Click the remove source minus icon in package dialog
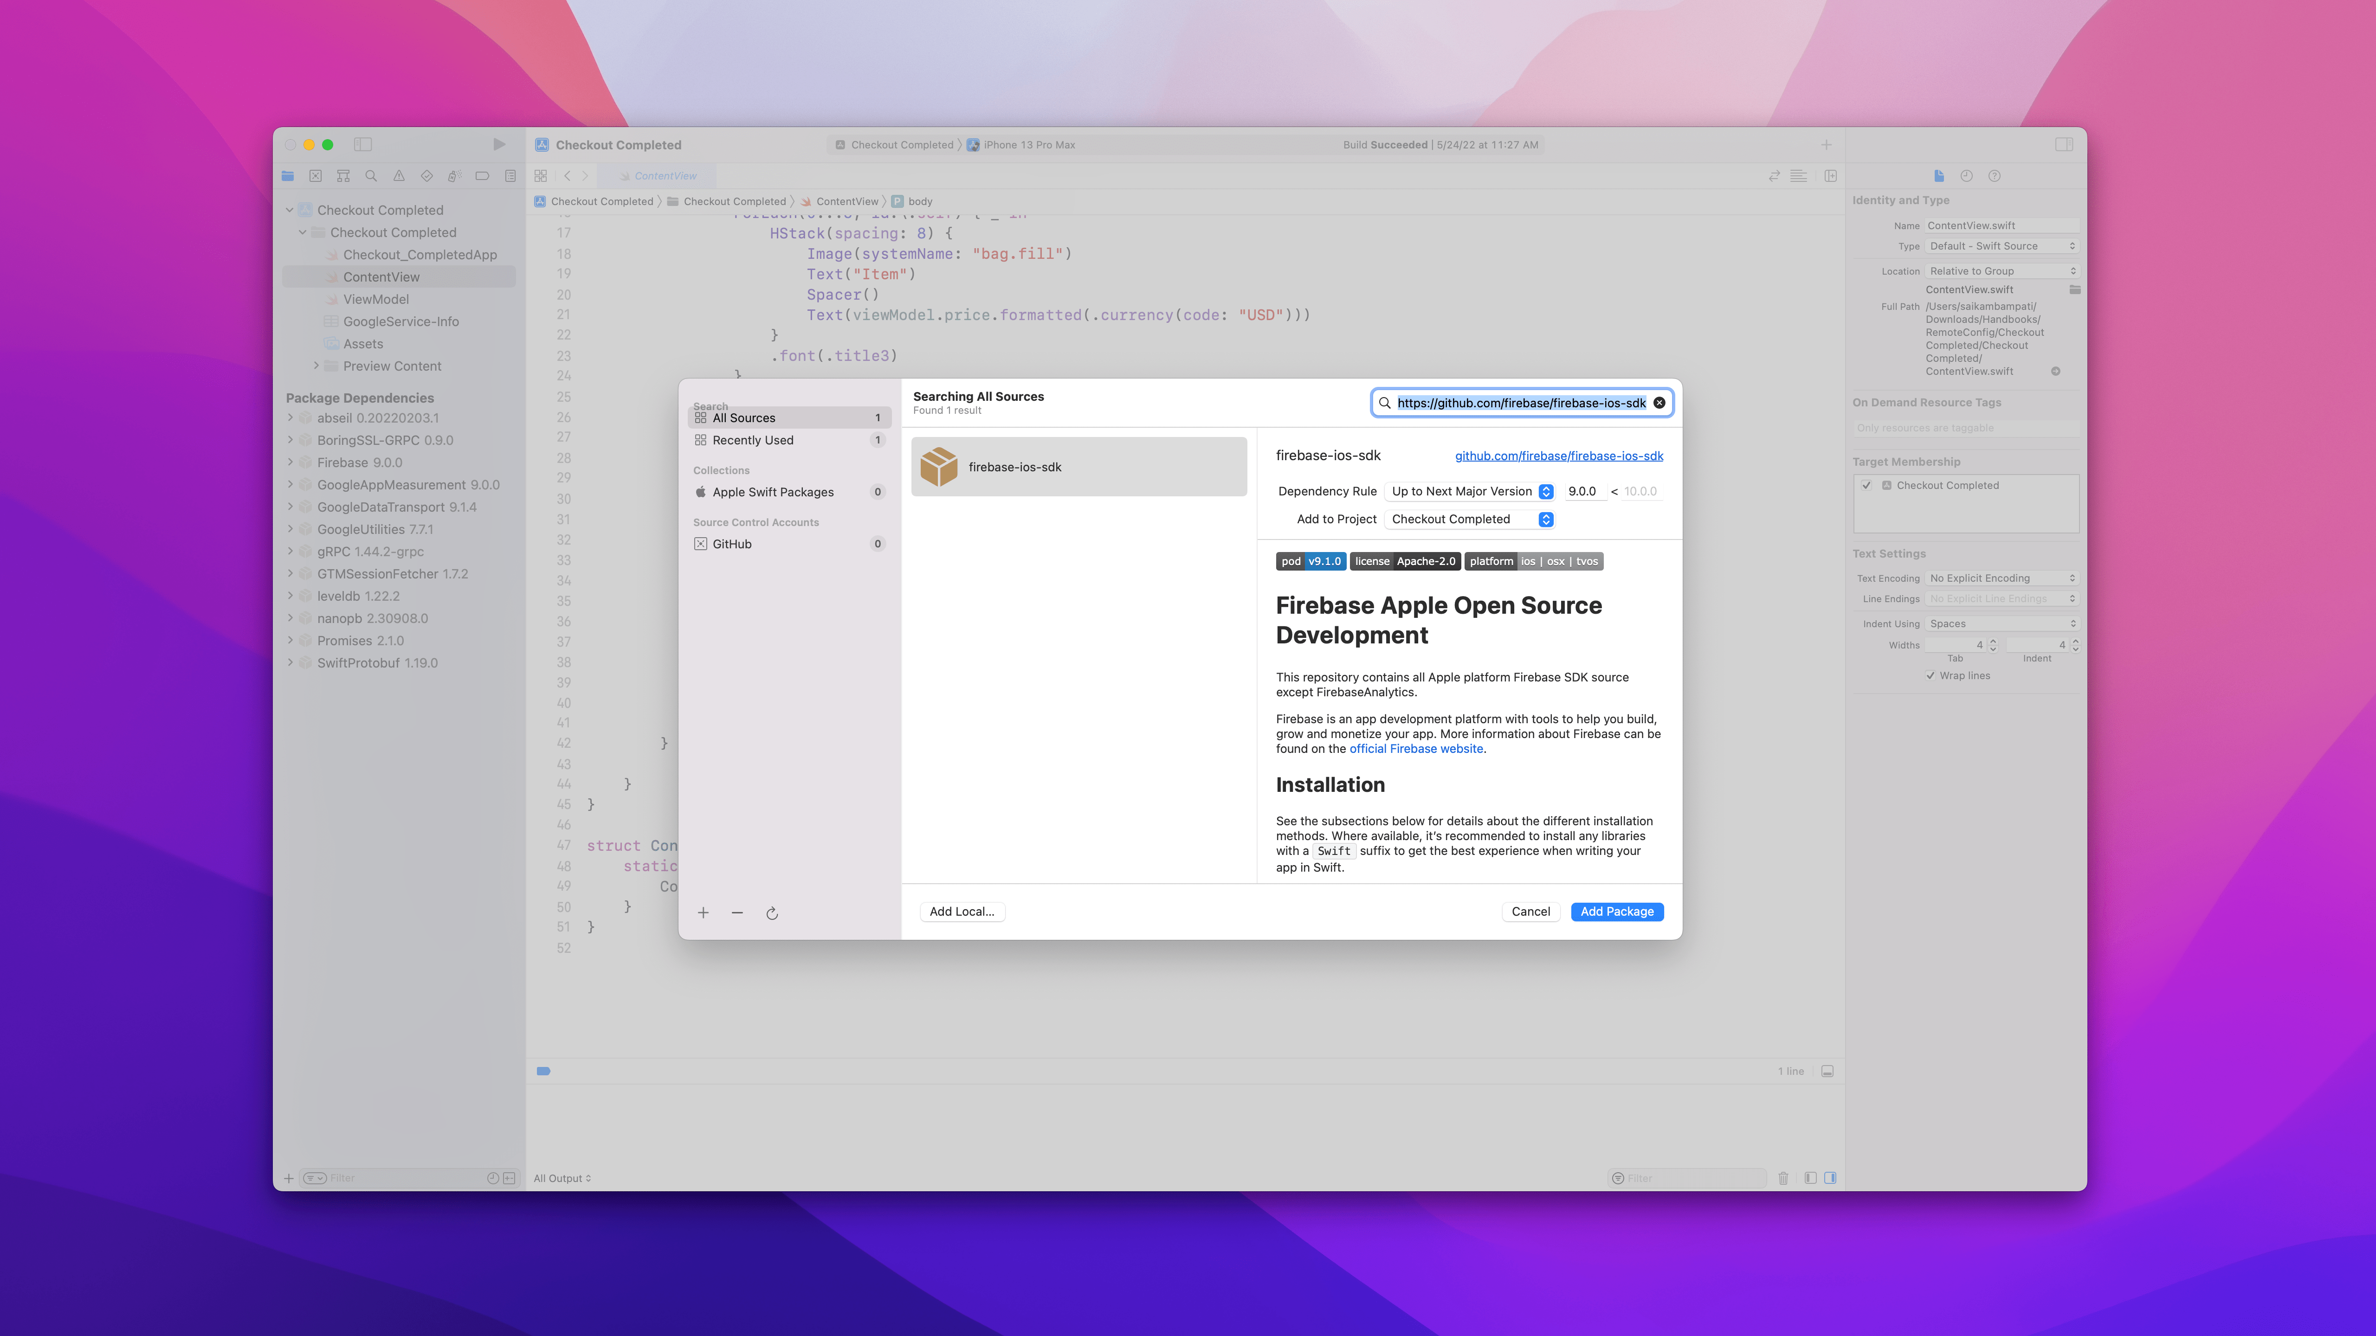The image size is (2376, 1336). pyautogui.click(x=737, y=913)
